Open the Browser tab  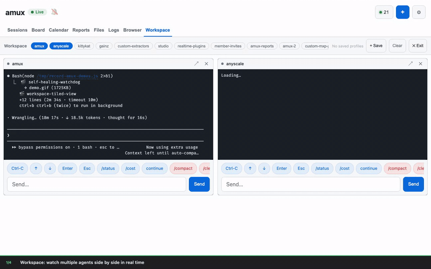[x=133, y=30]
